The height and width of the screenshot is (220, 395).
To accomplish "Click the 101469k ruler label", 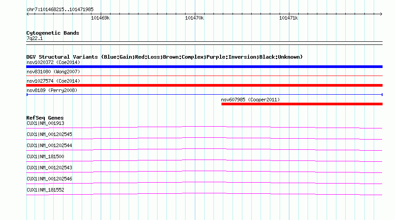I will pos(100,18).
